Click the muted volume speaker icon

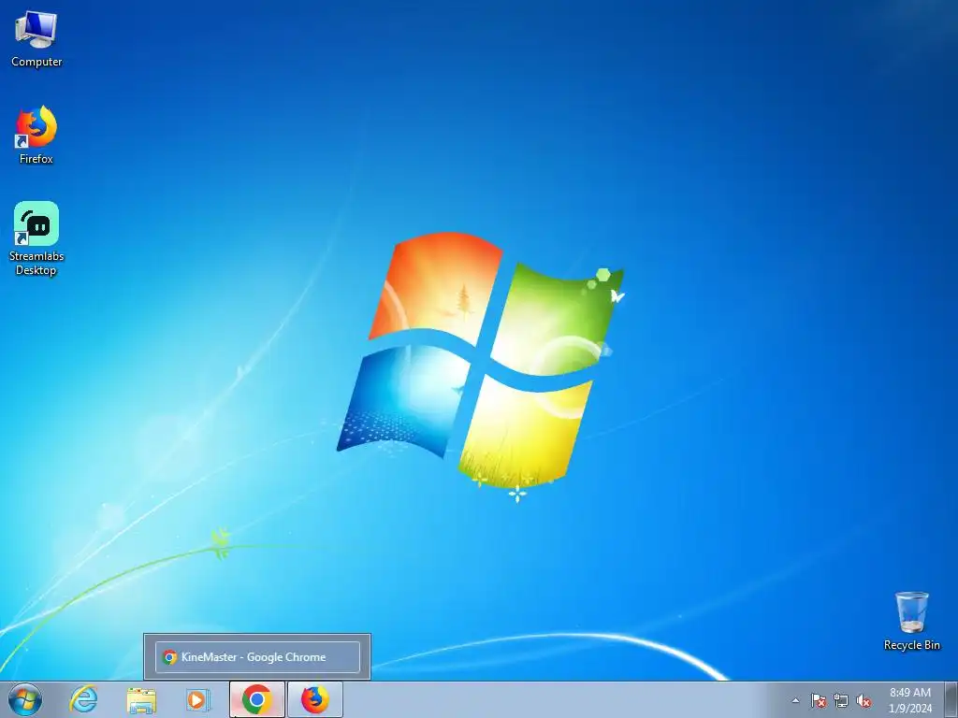864,700
